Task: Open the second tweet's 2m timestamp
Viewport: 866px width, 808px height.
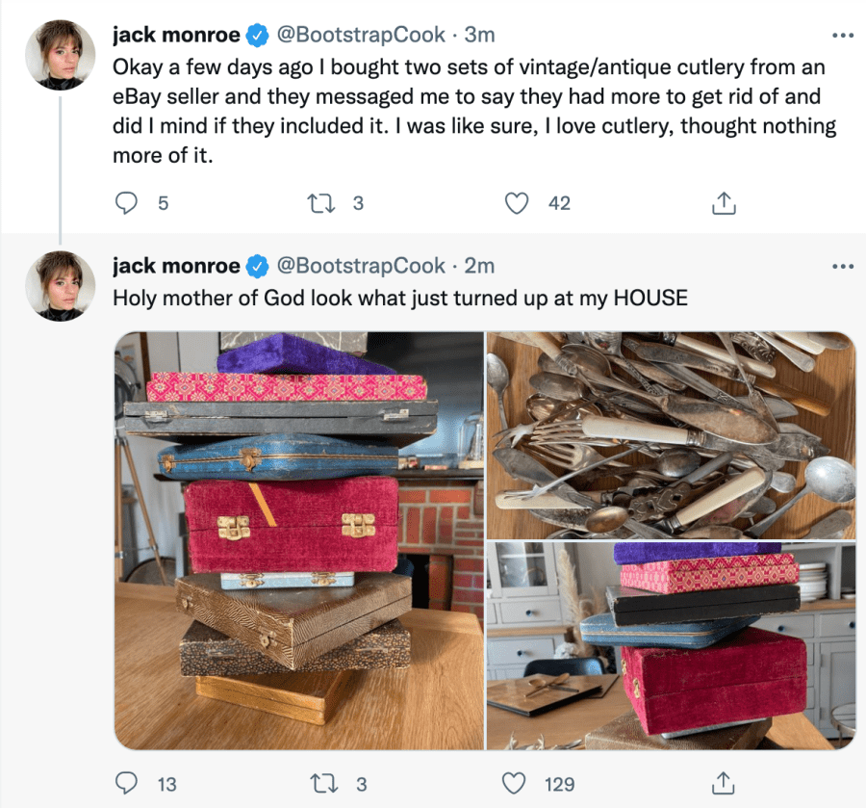Action: (x=479, y=266)
